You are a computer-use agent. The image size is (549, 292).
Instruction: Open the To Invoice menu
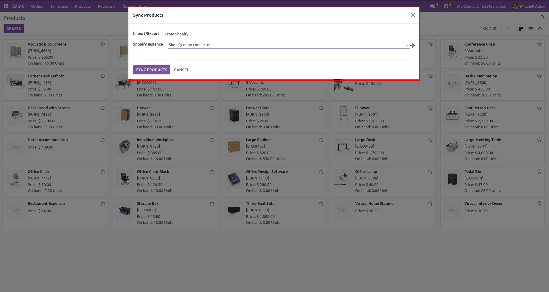pyautogui.click(x=59, y=6)
